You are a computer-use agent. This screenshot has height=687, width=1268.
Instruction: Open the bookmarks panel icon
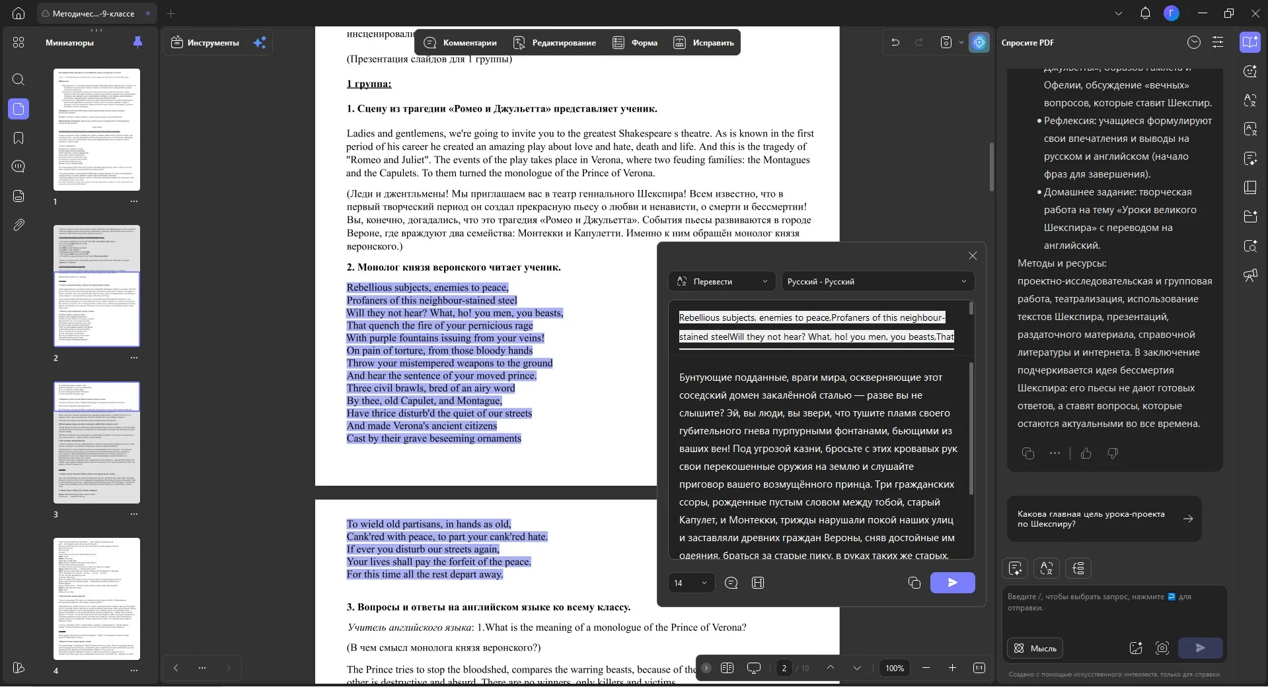(x=19, y=137)
